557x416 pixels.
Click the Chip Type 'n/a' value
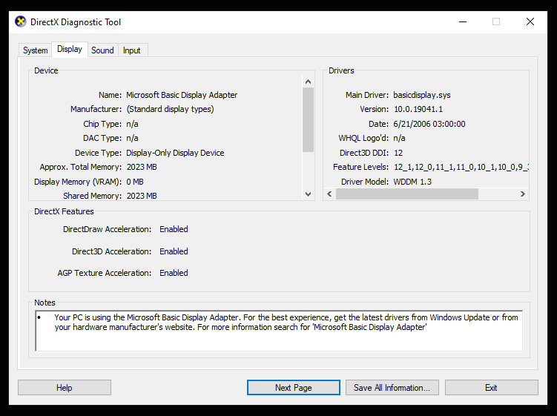click(x=132, y=124)
